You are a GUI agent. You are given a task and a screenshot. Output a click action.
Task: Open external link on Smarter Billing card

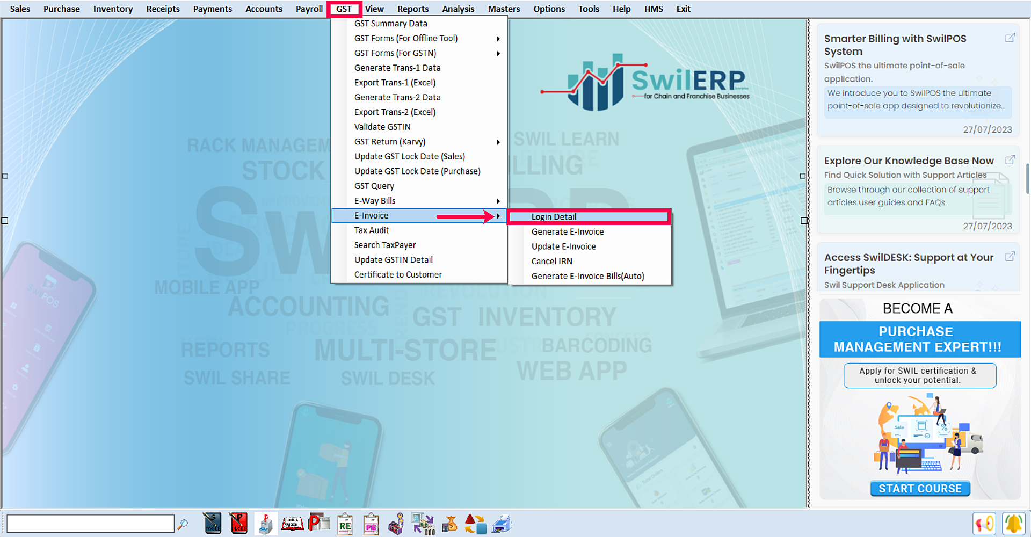tap(1010, 38)
